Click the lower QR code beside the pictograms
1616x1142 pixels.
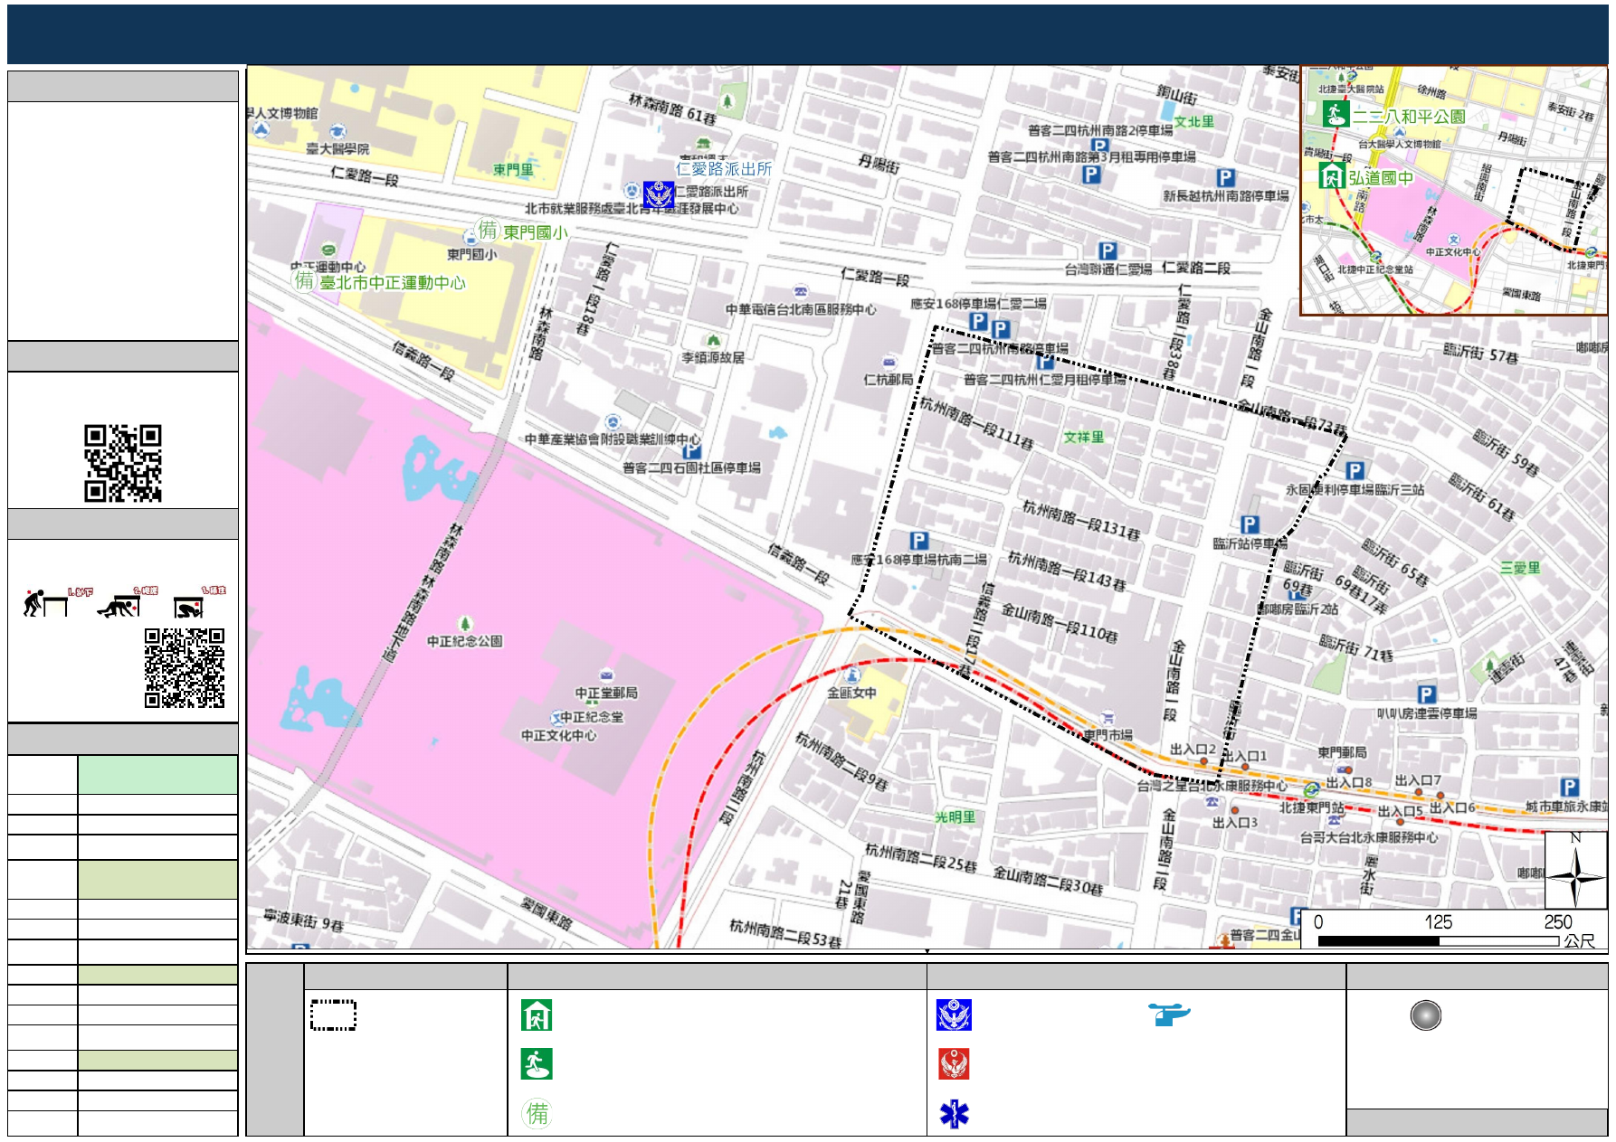(x=185, y=668)
